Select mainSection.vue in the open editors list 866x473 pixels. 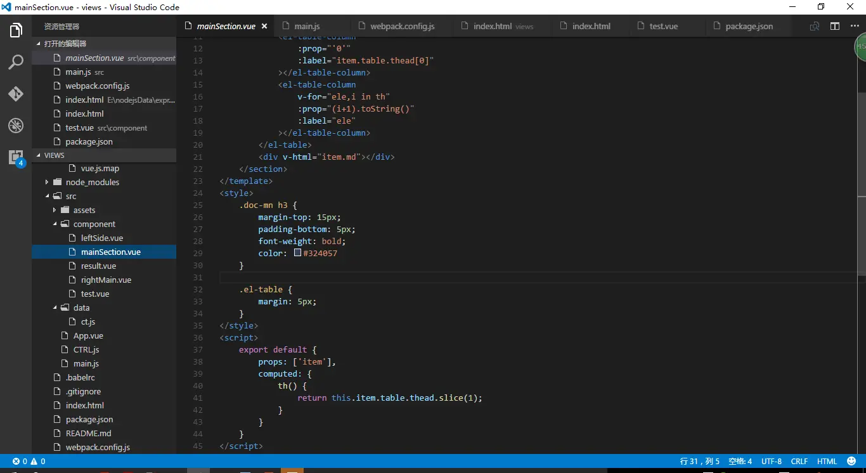click(104, 58)
